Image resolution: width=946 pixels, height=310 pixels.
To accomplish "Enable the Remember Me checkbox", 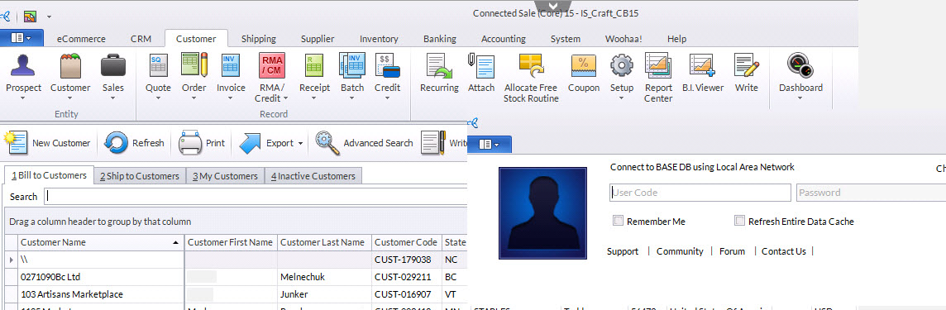I will coord(618,221).
